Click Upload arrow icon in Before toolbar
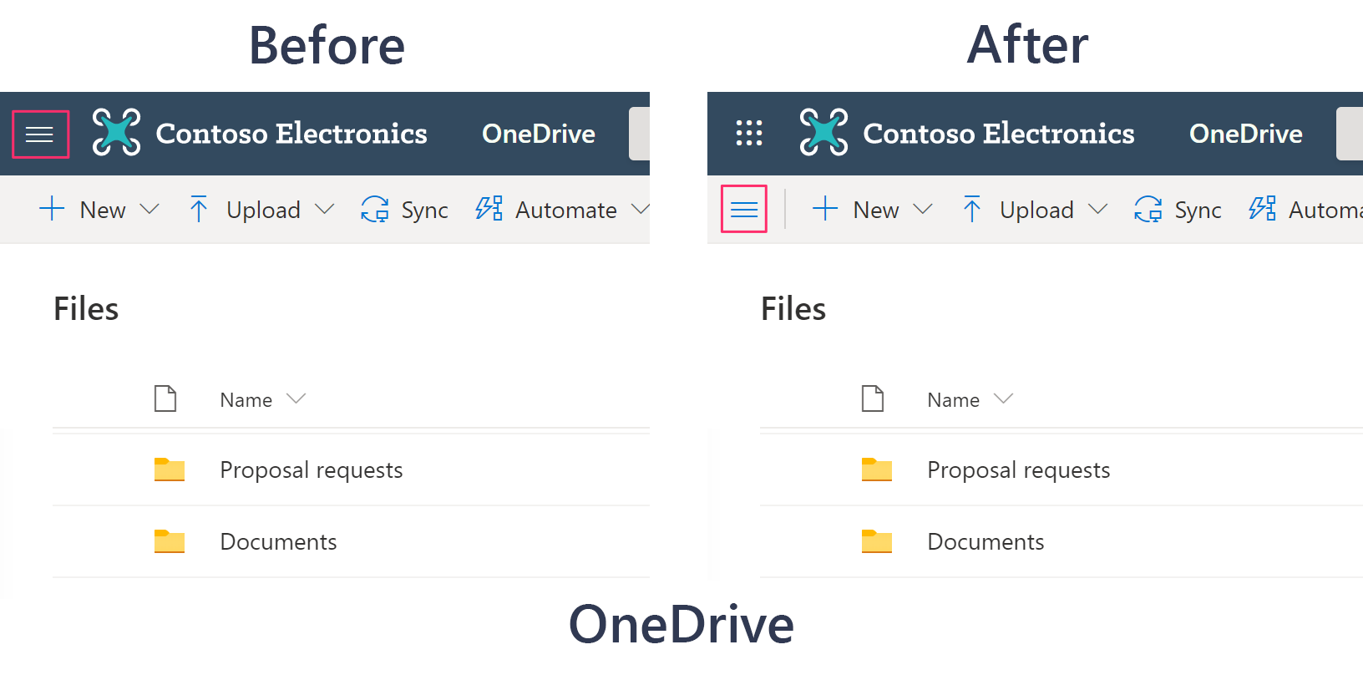Screen dimensions: 1363x675 [x=198, y=209]
